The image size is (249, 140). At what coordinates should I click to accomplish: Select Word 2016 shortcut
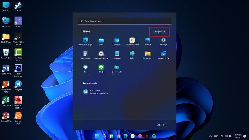[6, 70]
